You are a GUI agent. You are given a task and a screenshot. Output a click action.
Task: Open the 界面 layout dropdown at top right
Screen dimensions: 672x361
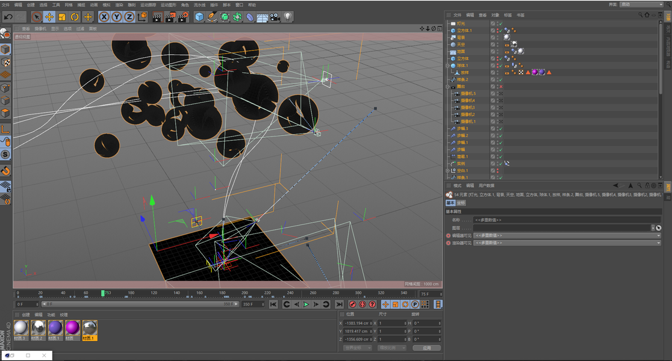(641, 4)
